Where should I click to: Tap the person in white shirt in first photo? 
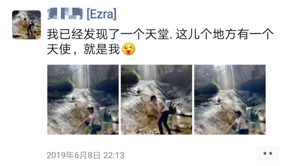click(x=92, y=120)
